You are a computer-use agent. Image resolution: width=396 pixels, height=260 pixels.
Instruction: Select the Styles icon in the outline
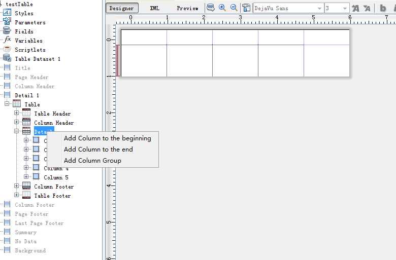coord(7,13)
